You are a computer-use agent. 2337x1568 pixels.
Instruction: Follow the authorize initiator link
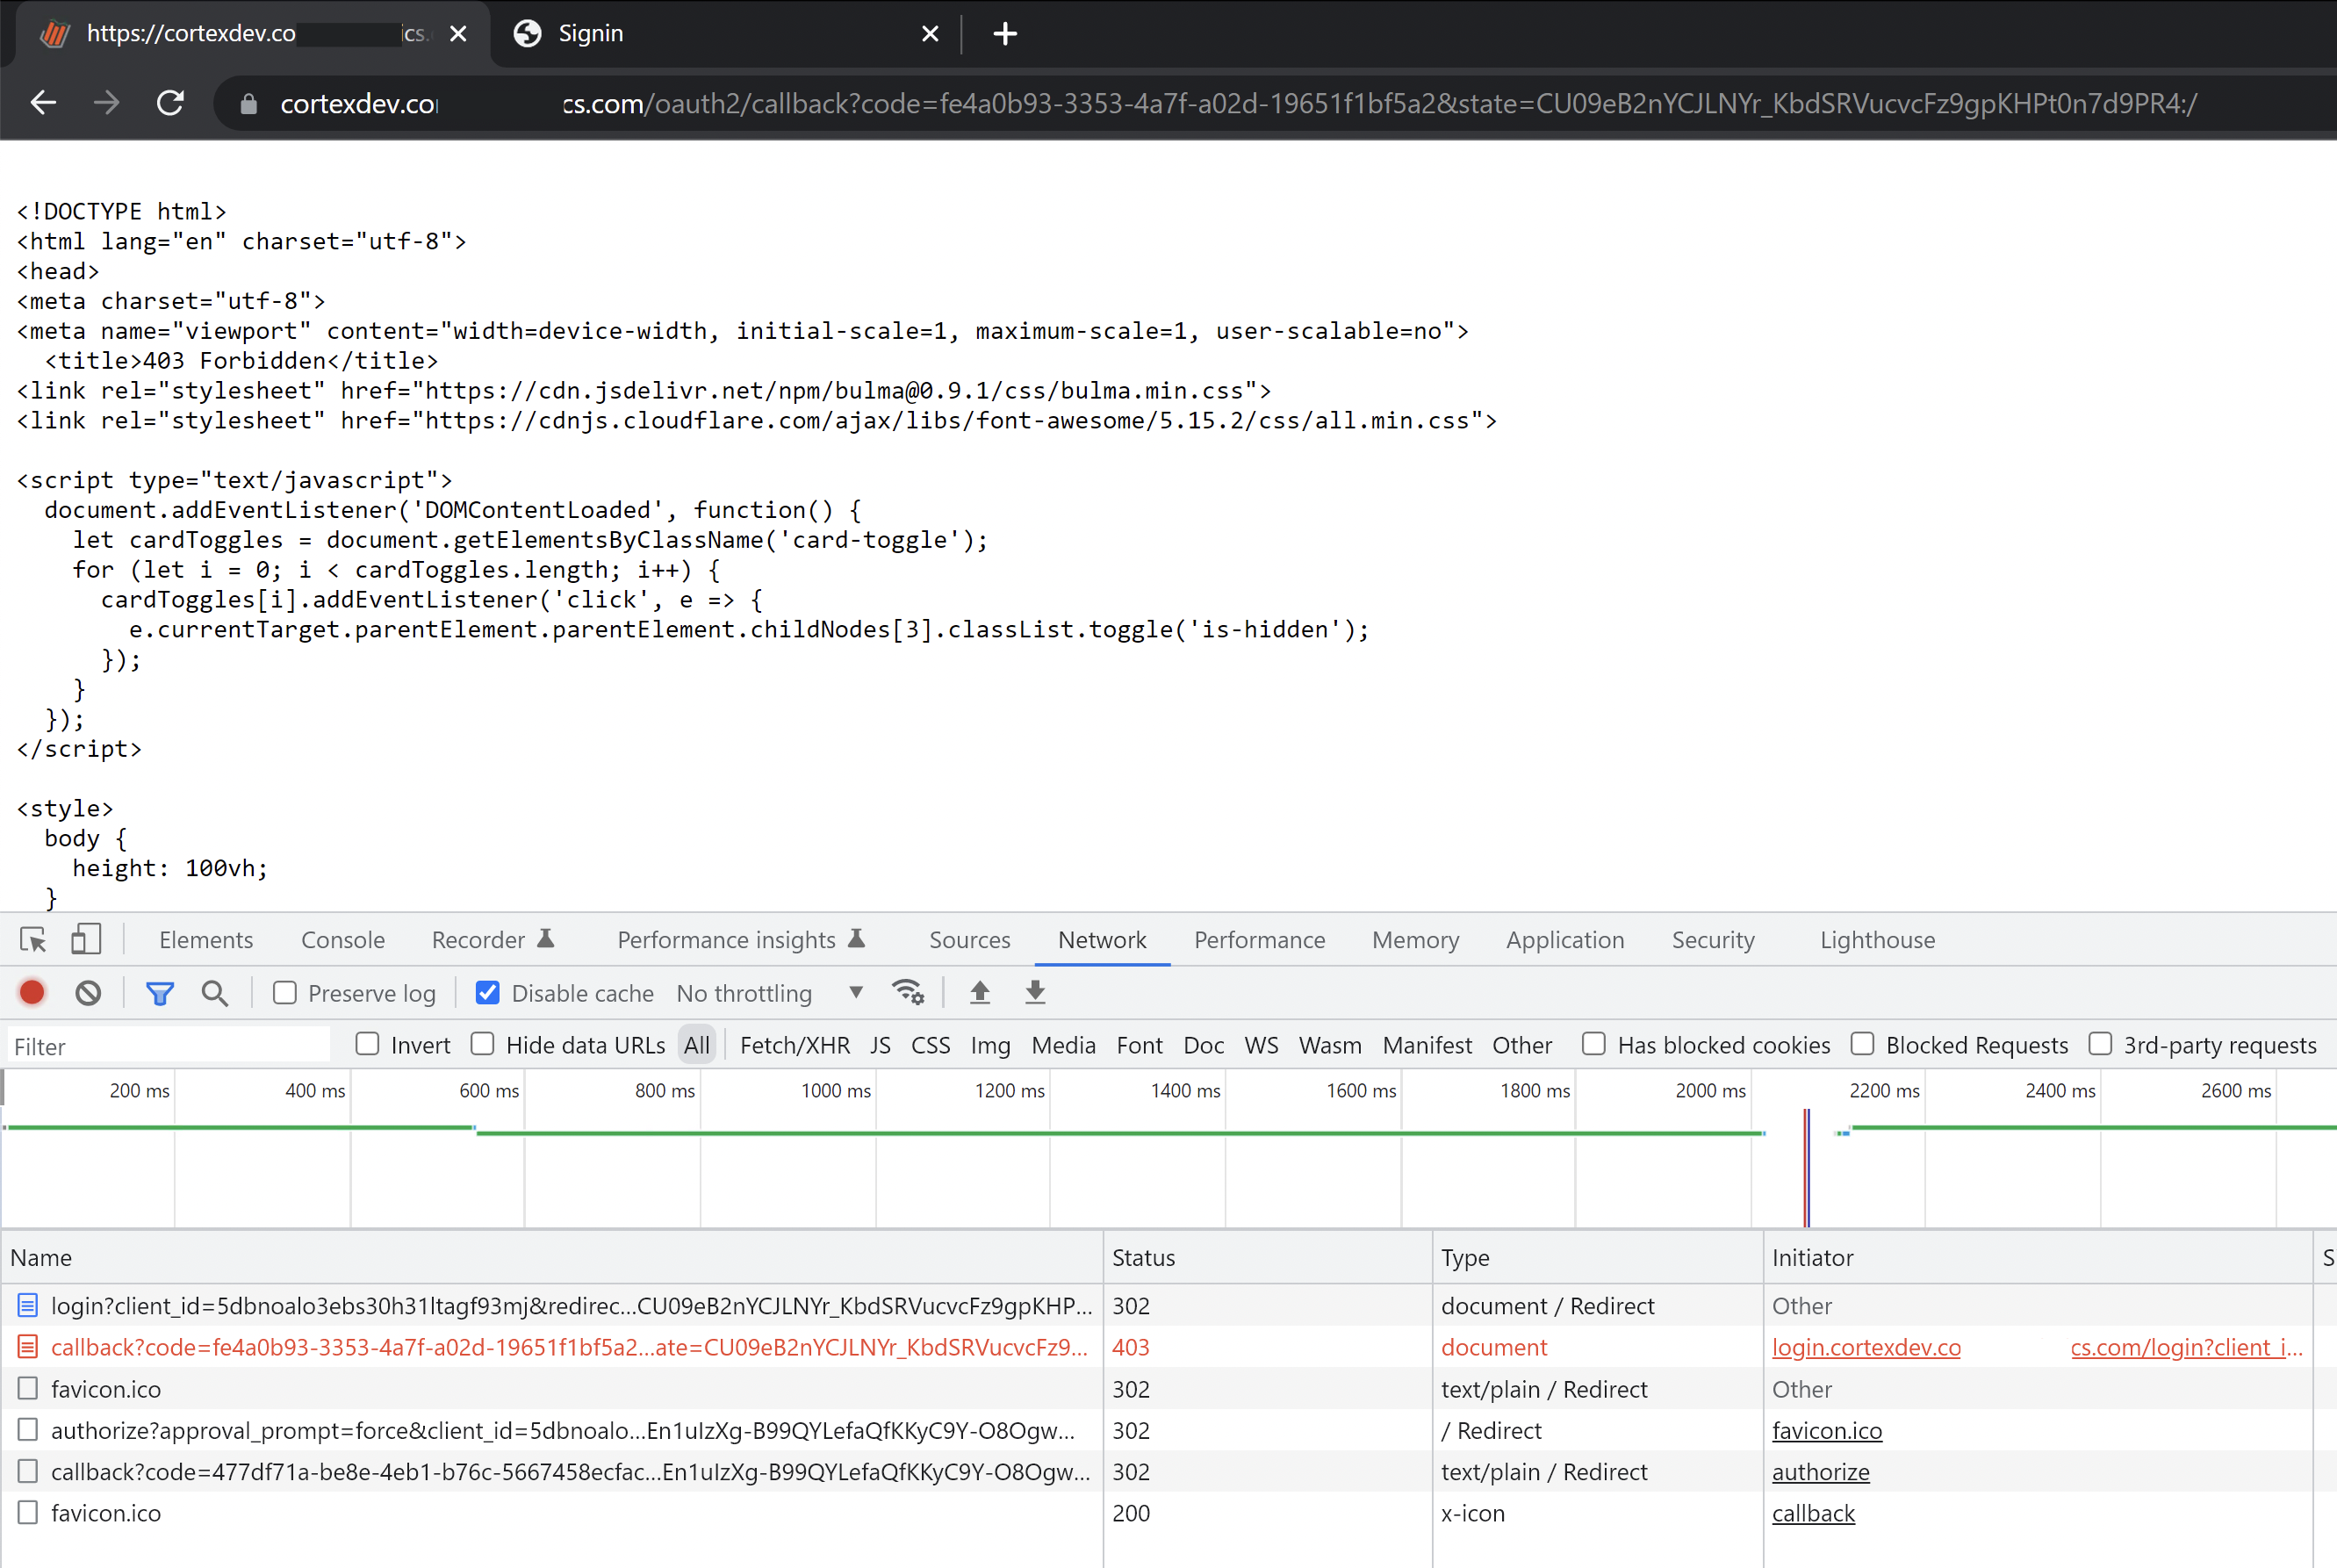point(1820,1472)
